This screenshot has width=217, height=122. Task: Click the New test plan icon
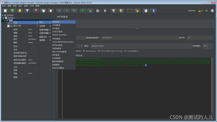(x=5, y=11)
